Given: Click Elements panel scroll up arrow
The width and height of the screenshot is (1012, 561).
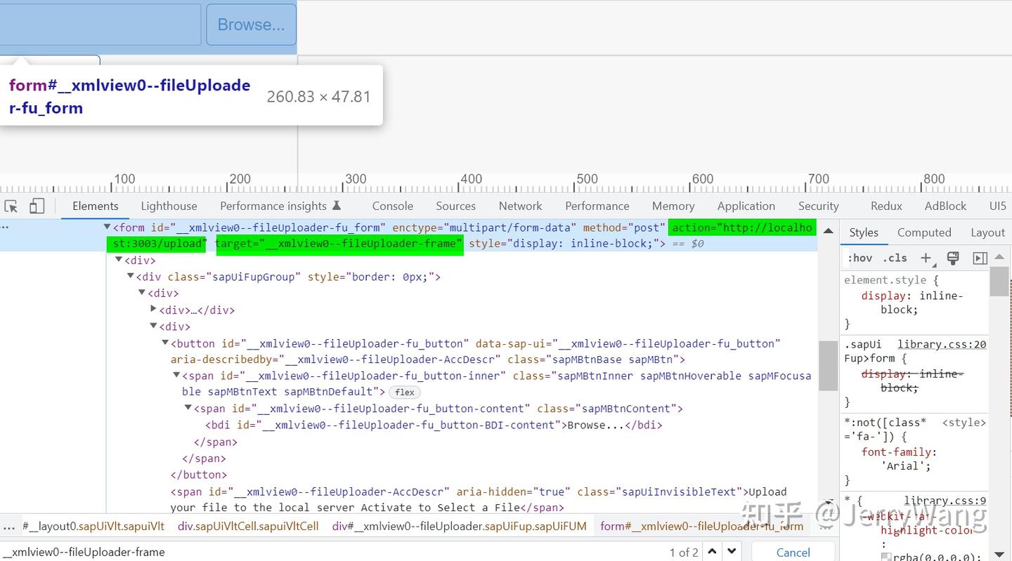Looking at the screenshot, I should point(829,231).
